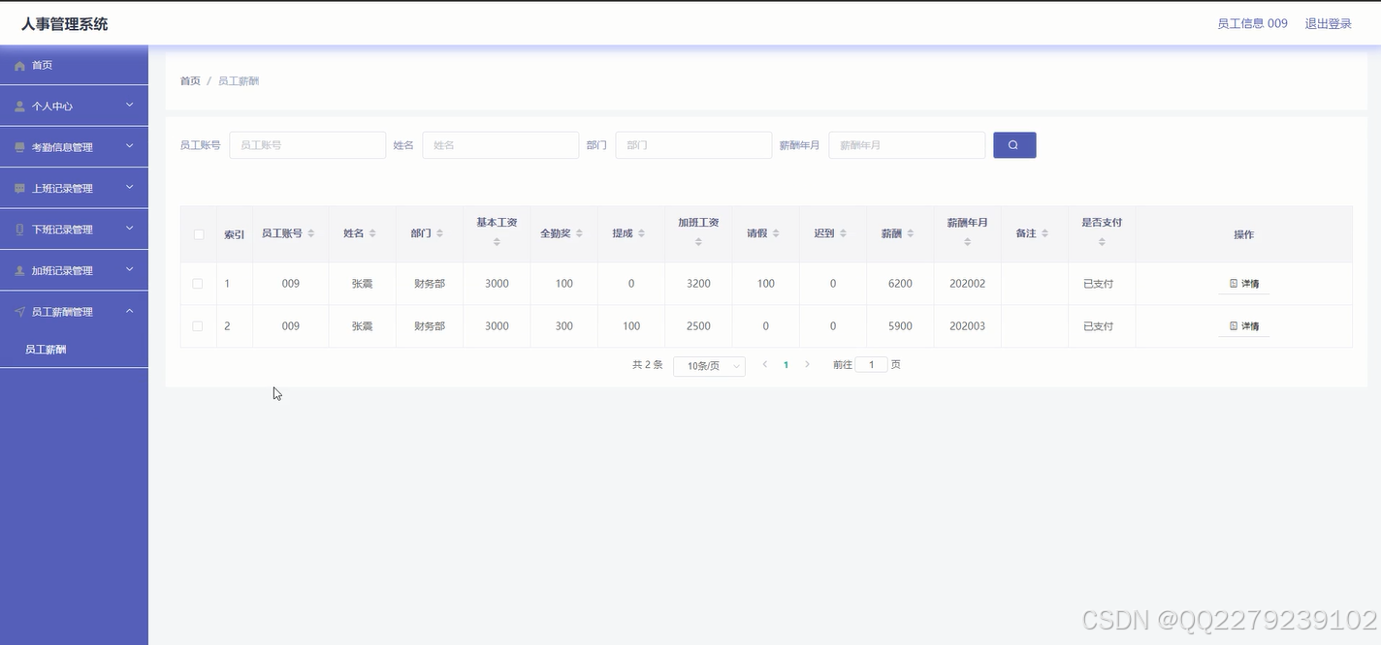Select the home icon beside 首页
The height and width of the screenshot is (645, 1381).
click(x=19, y=65)
